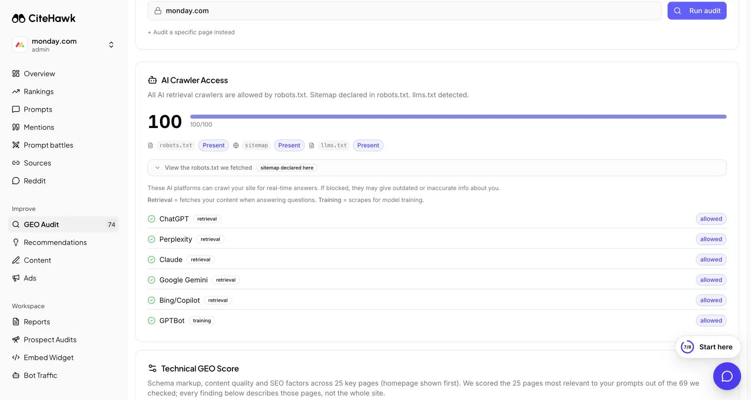Open the Overview page
This screenshot has height=400, width=751.
(x=64, y=73)
